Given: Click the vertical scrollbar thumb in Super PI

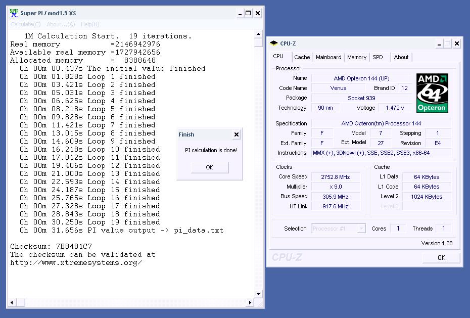Looking at the screenshot, I should tap(258, 42).
